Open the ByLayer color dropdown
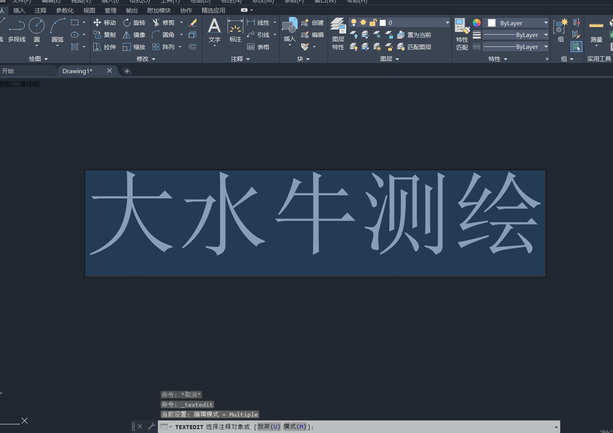Viewport: 613px width, 433px height. click(x=546, y=22)
